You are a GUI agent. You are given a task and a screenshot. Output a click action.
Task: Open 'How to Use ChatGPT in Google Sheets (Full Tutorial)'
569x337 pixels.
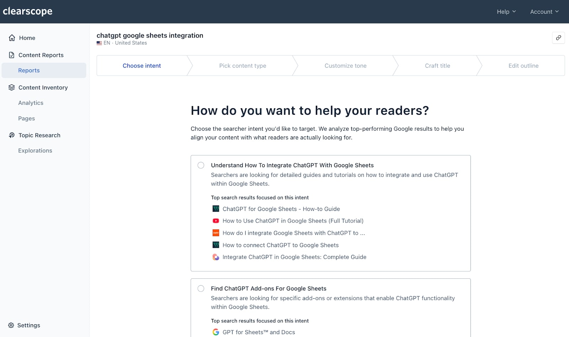pyautogui.click(x=293, y=221)
